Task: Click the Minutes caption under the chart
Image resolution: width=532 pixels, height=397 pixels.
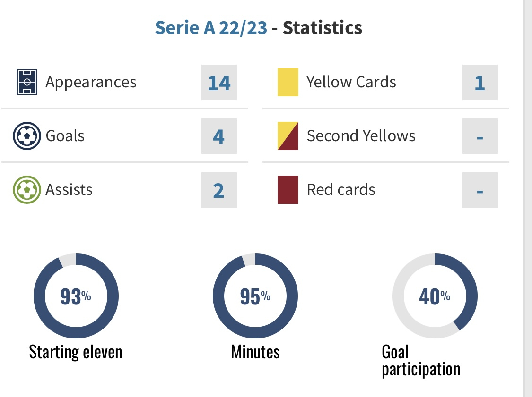Action: (x=255, y=352)
